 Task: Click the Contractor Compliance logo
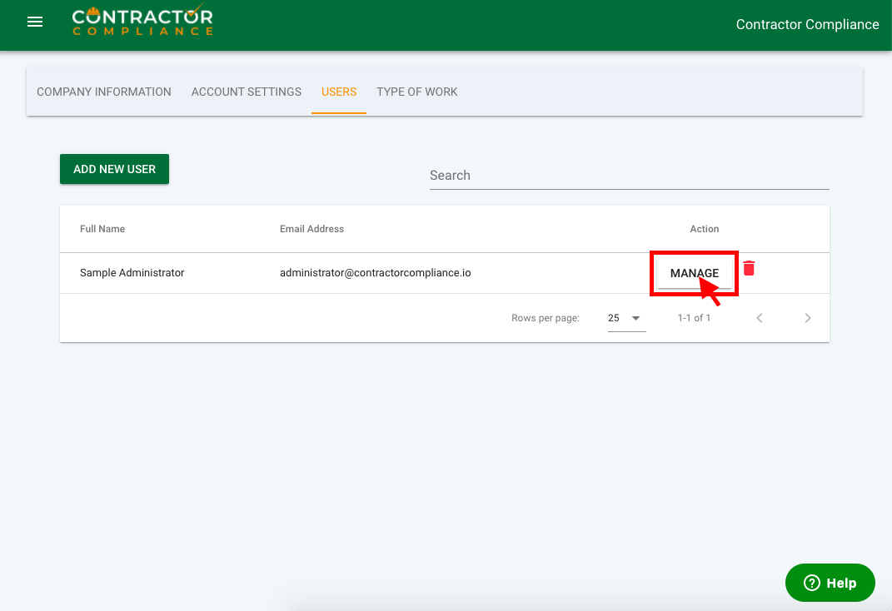tap(142, 22)
